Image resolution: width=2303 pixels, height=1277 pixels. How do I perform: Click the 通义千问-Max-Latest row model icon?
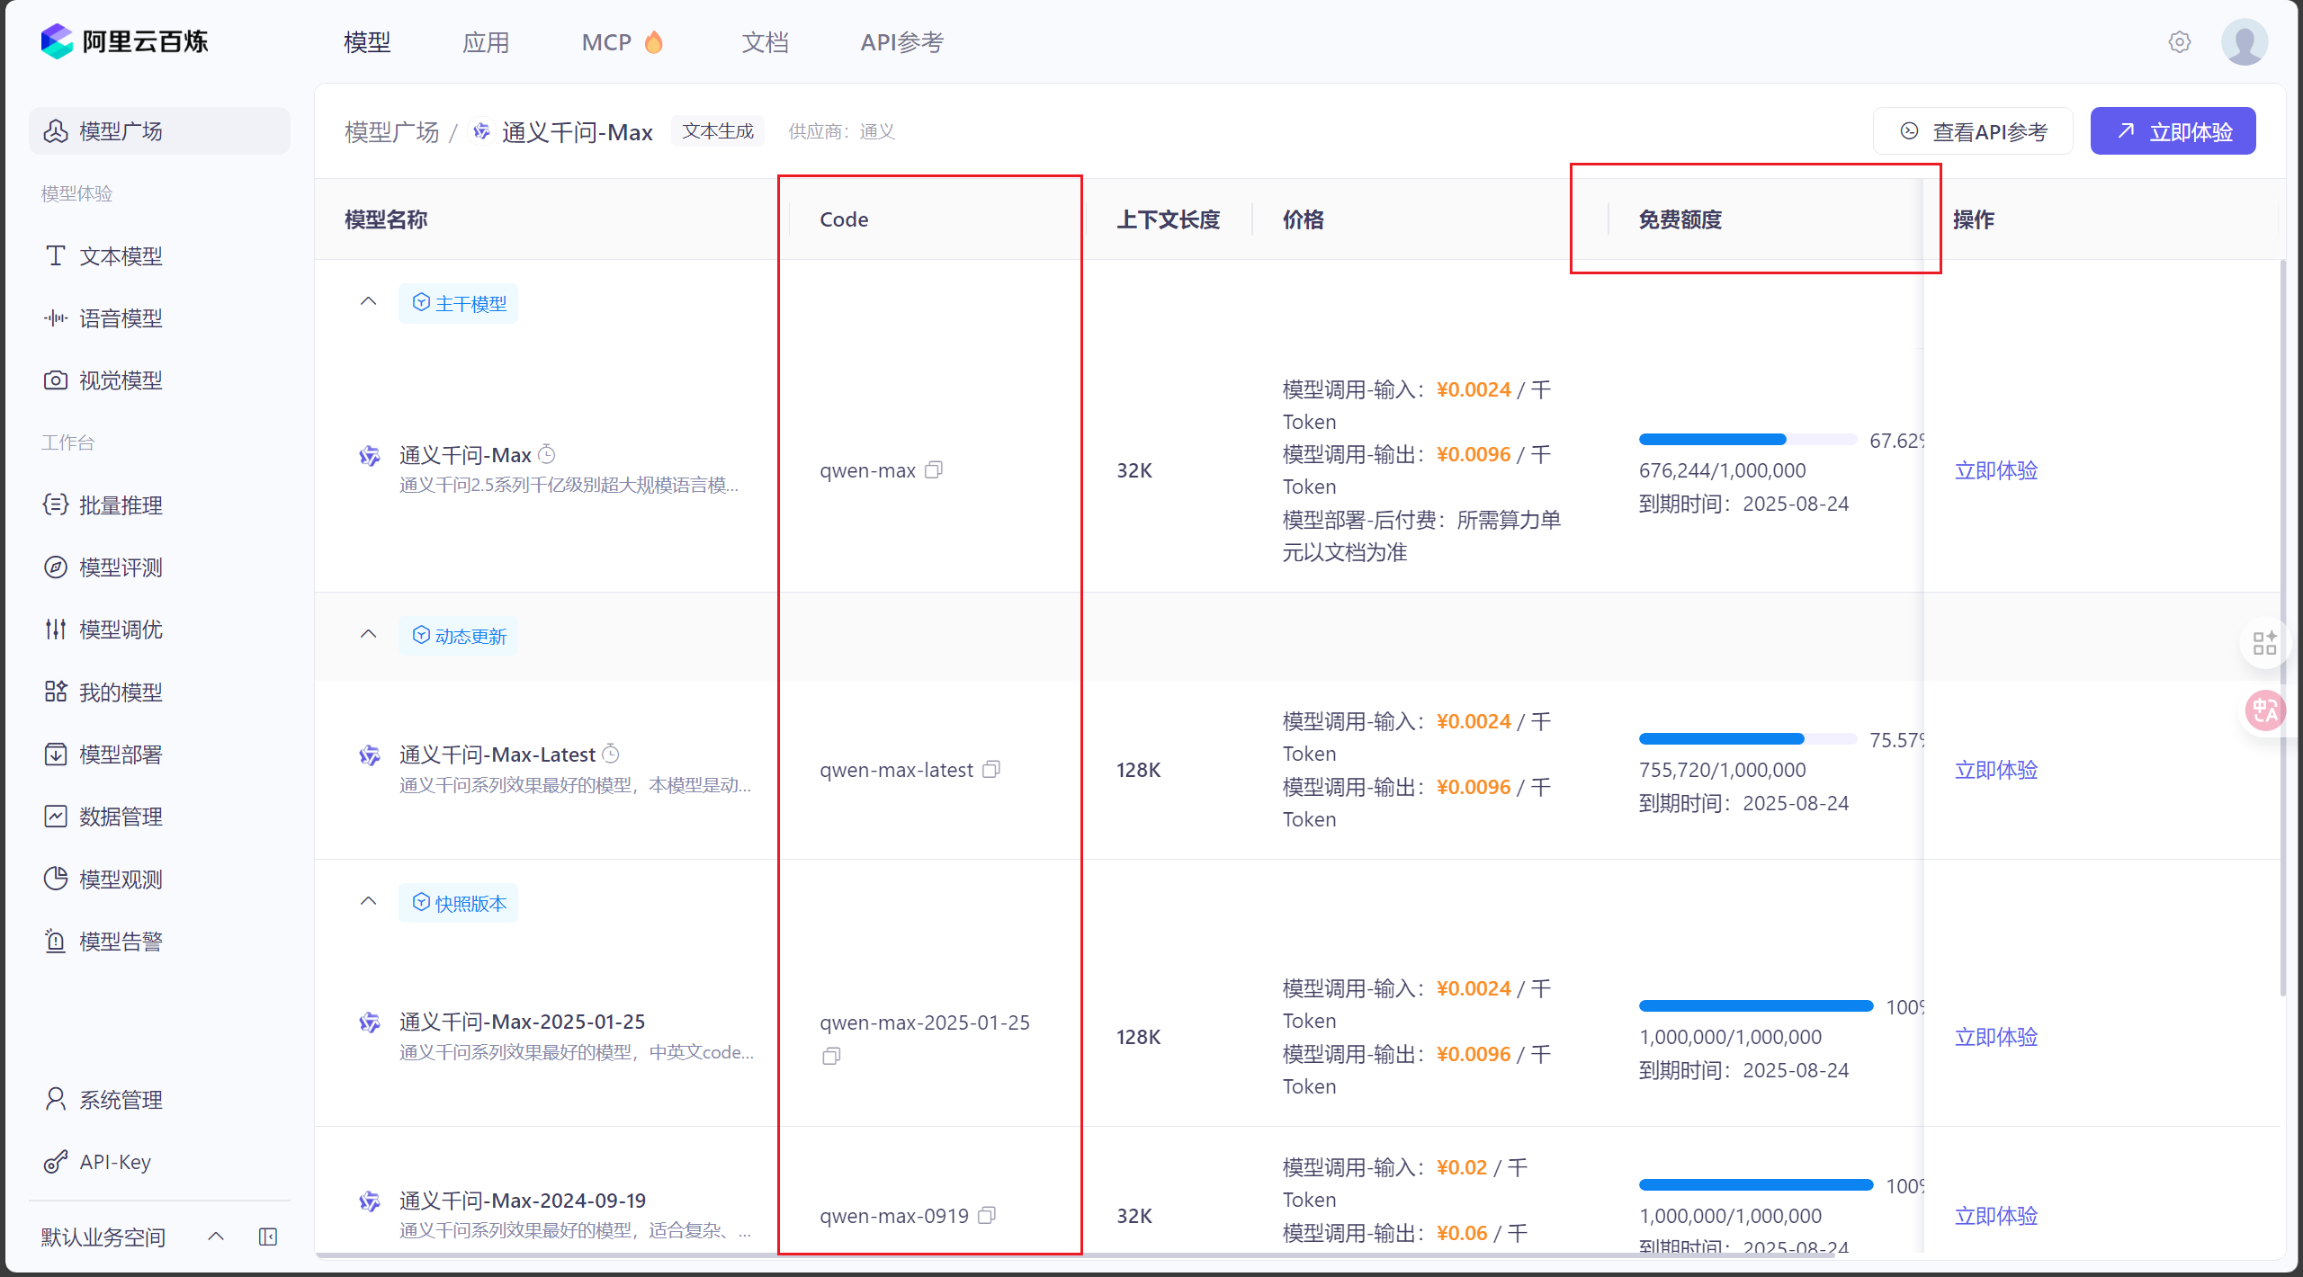click(369, 755)
